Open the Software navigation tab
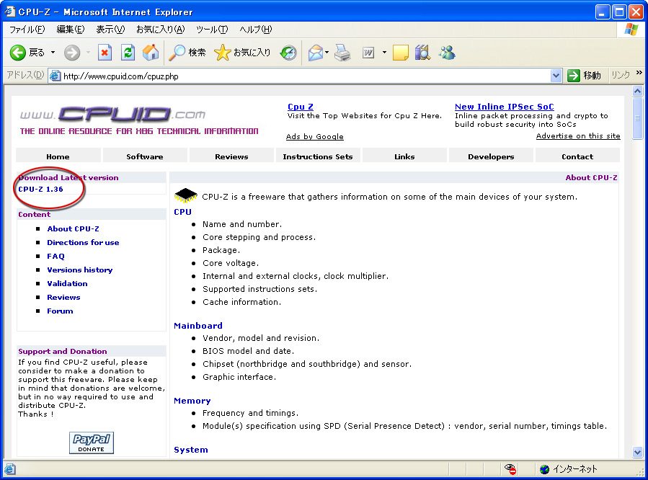Viewport: 648px width, 480px height. click(x=145, y=156)
